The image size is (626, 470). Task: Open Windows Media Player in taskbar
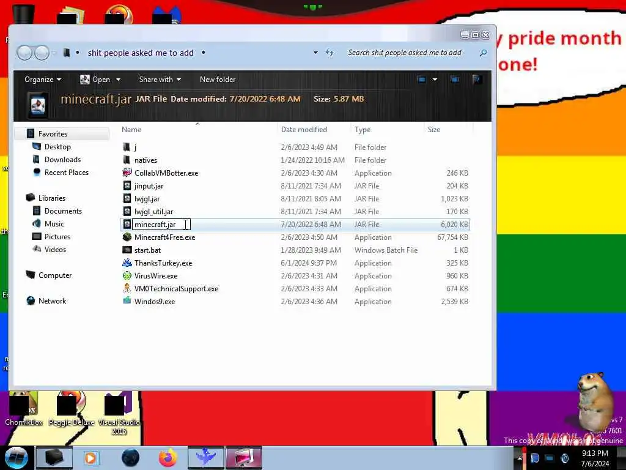[x=90, y=458]
